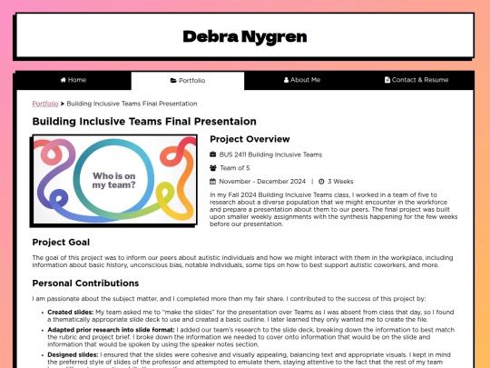Viewport: 490px width, 368px height.
Task: Click the 'November - December 2024' date text
Action: (262, 182)
